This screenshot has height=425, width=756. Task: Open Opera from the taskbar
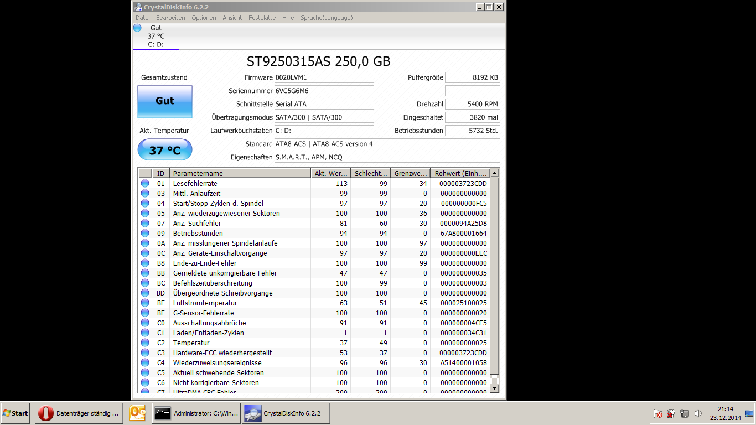coord(79,413)
